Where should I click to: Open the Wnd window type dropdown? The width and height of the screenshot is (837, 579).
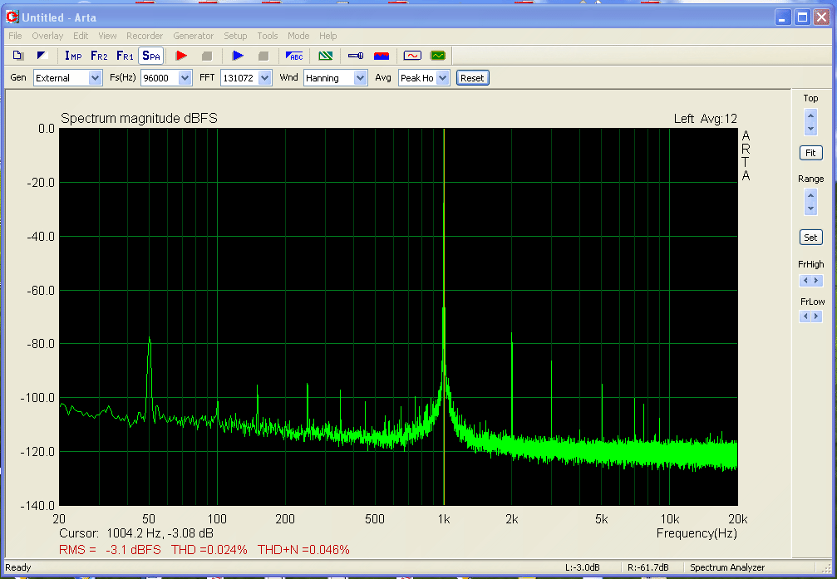click(x=360, y=78)
